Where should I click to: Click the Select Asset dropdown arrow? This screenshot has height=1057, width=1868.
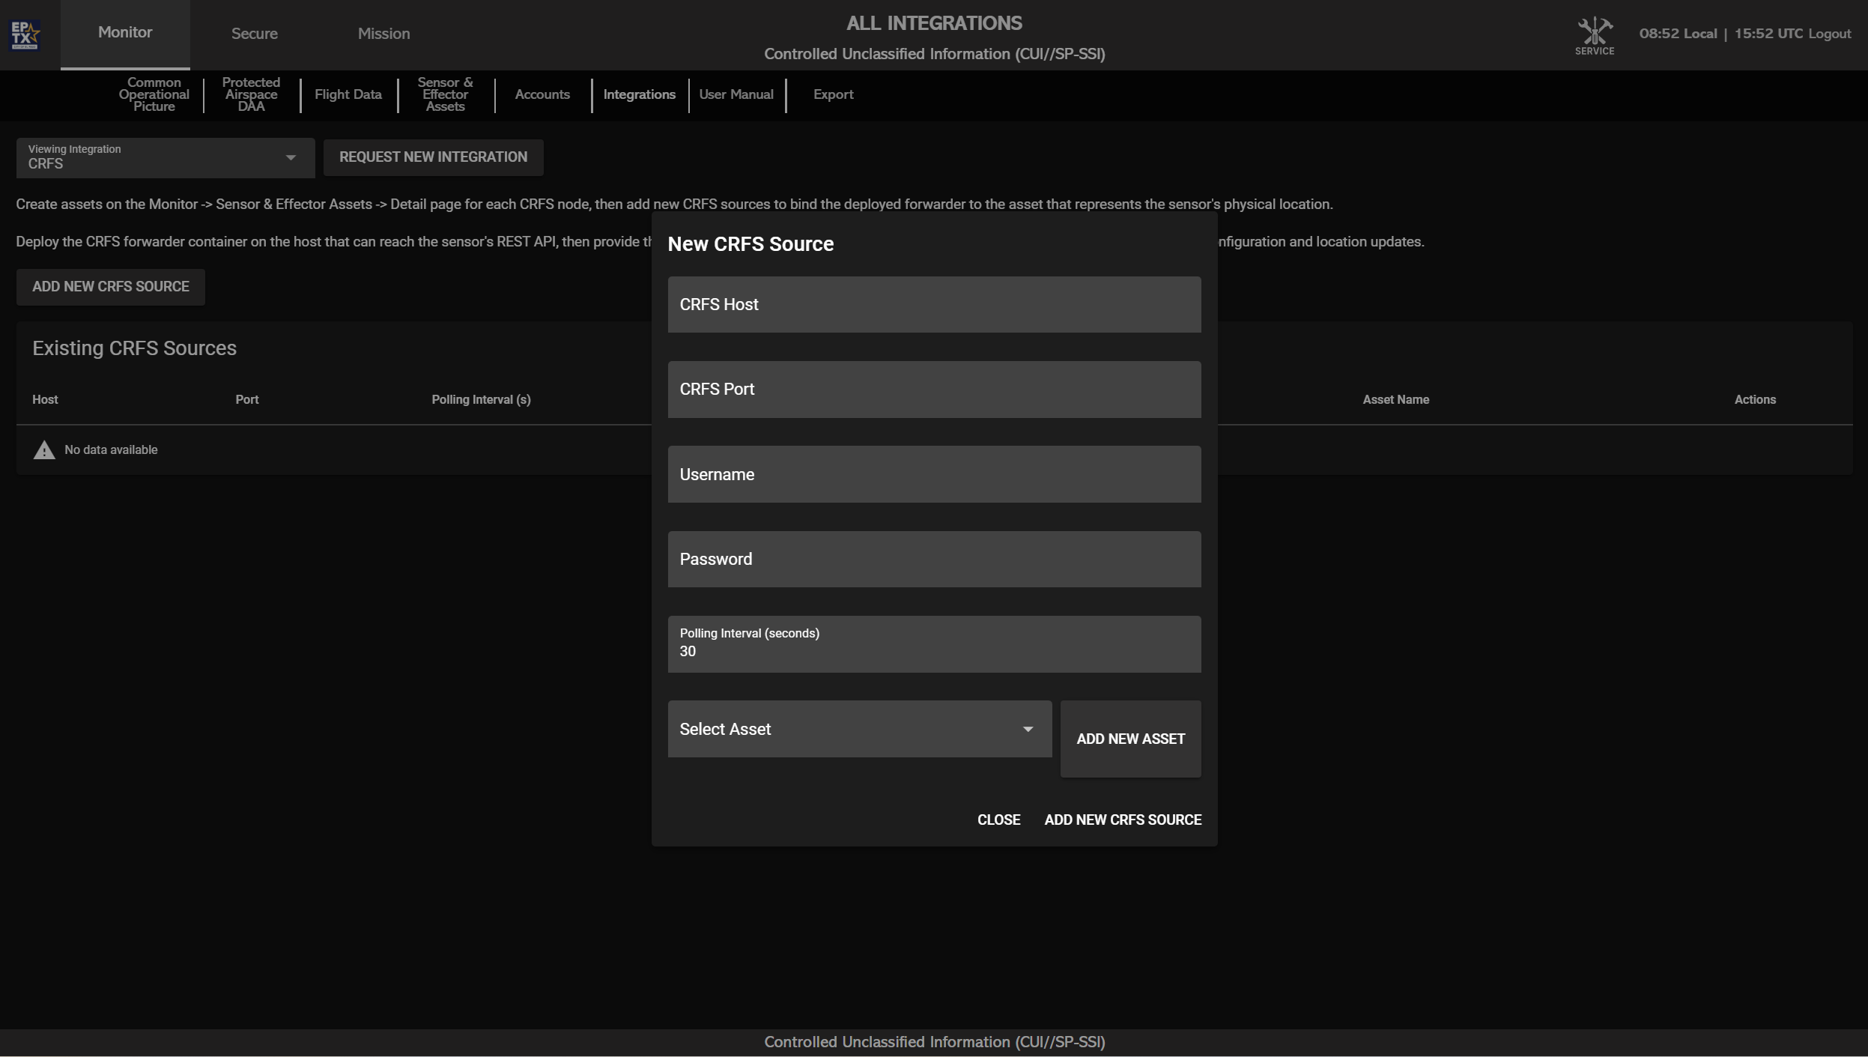coord(1028,729)
